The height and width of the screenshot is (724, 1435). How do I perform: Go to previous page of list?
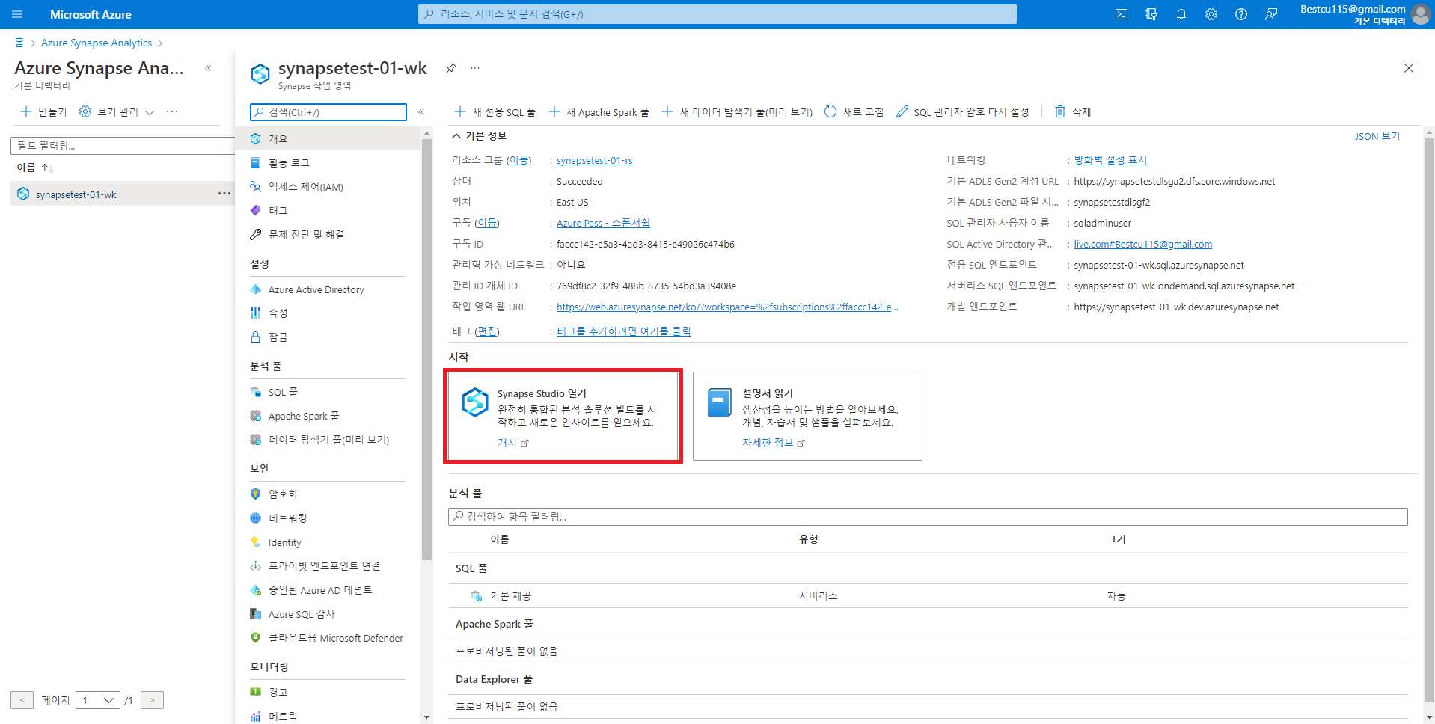point(22,700)
